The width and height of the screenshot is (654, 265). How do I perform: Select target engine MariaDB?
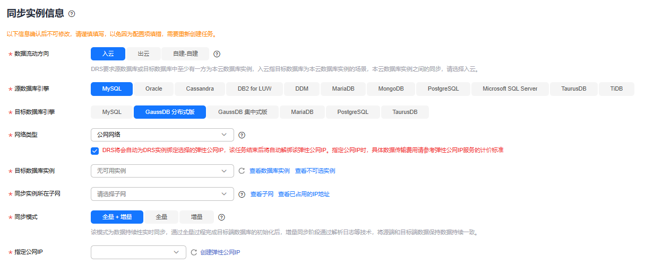click(x=301, y=112)
